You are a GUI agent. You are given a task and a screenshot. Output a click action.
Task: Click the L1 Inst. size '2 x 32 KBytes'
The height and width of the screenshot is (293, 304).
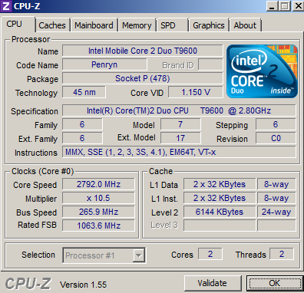click(x=220, y=198)
